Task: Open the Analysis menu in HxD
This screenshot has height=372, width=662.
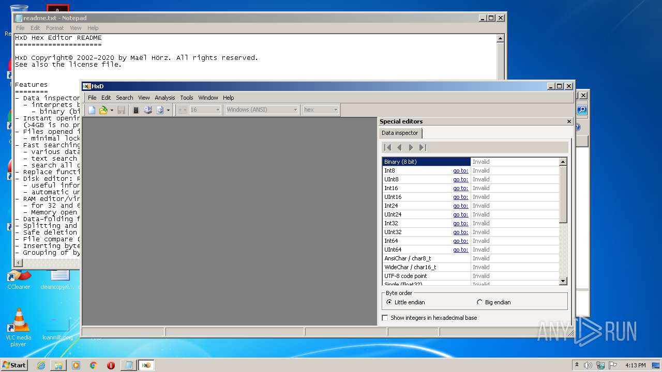Action: (165, 98)
